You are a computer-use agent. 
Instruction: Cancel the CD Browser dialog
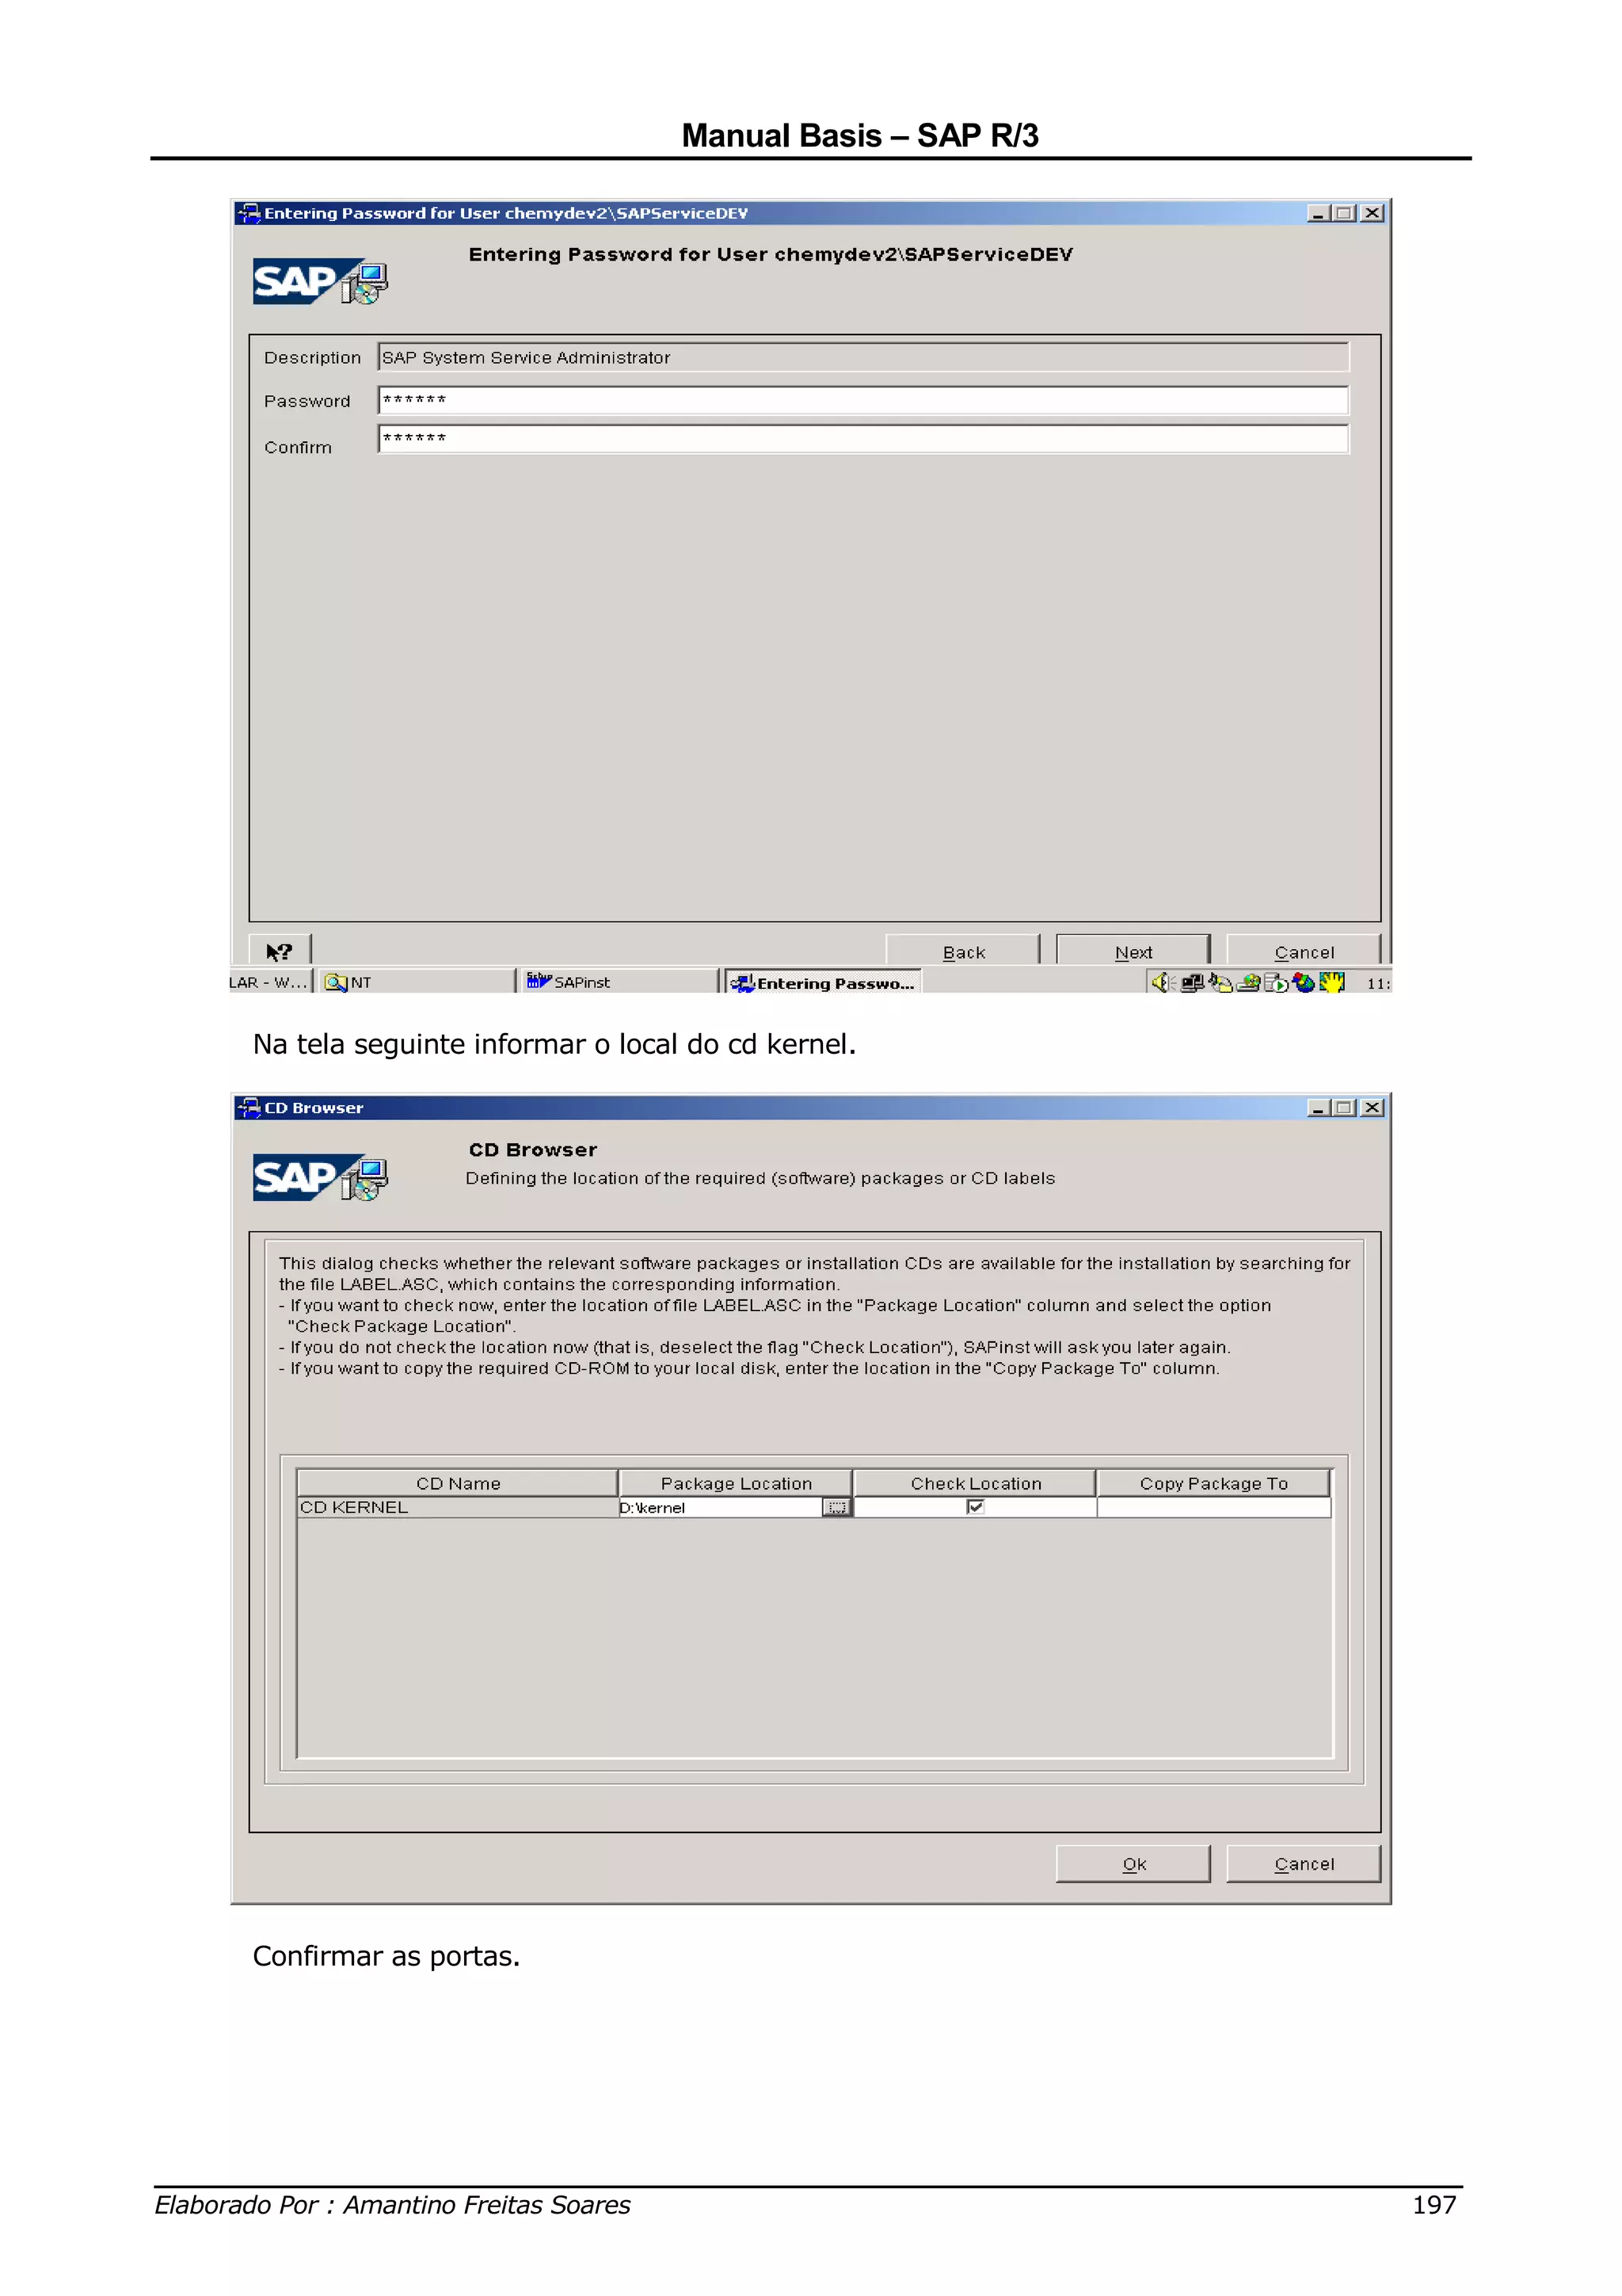(1303, 1864)
